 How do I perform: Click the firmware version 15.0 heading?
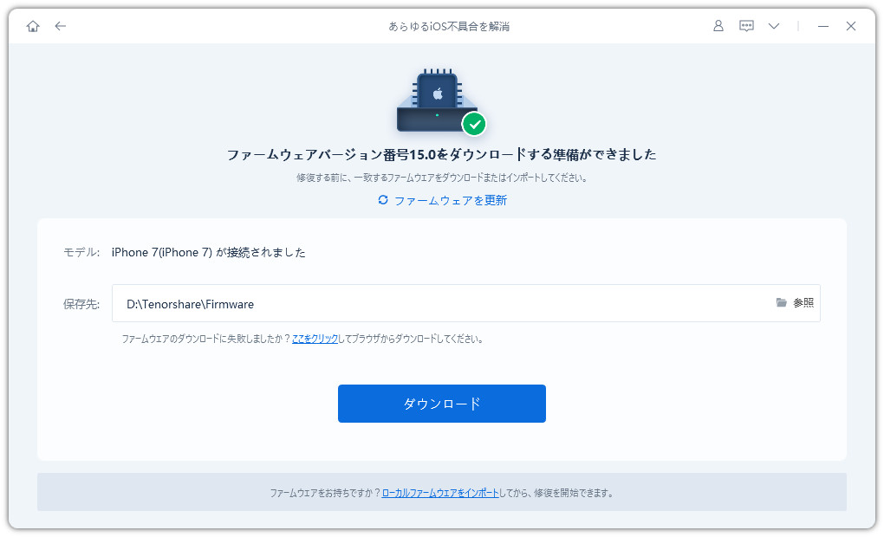[441, 154]
